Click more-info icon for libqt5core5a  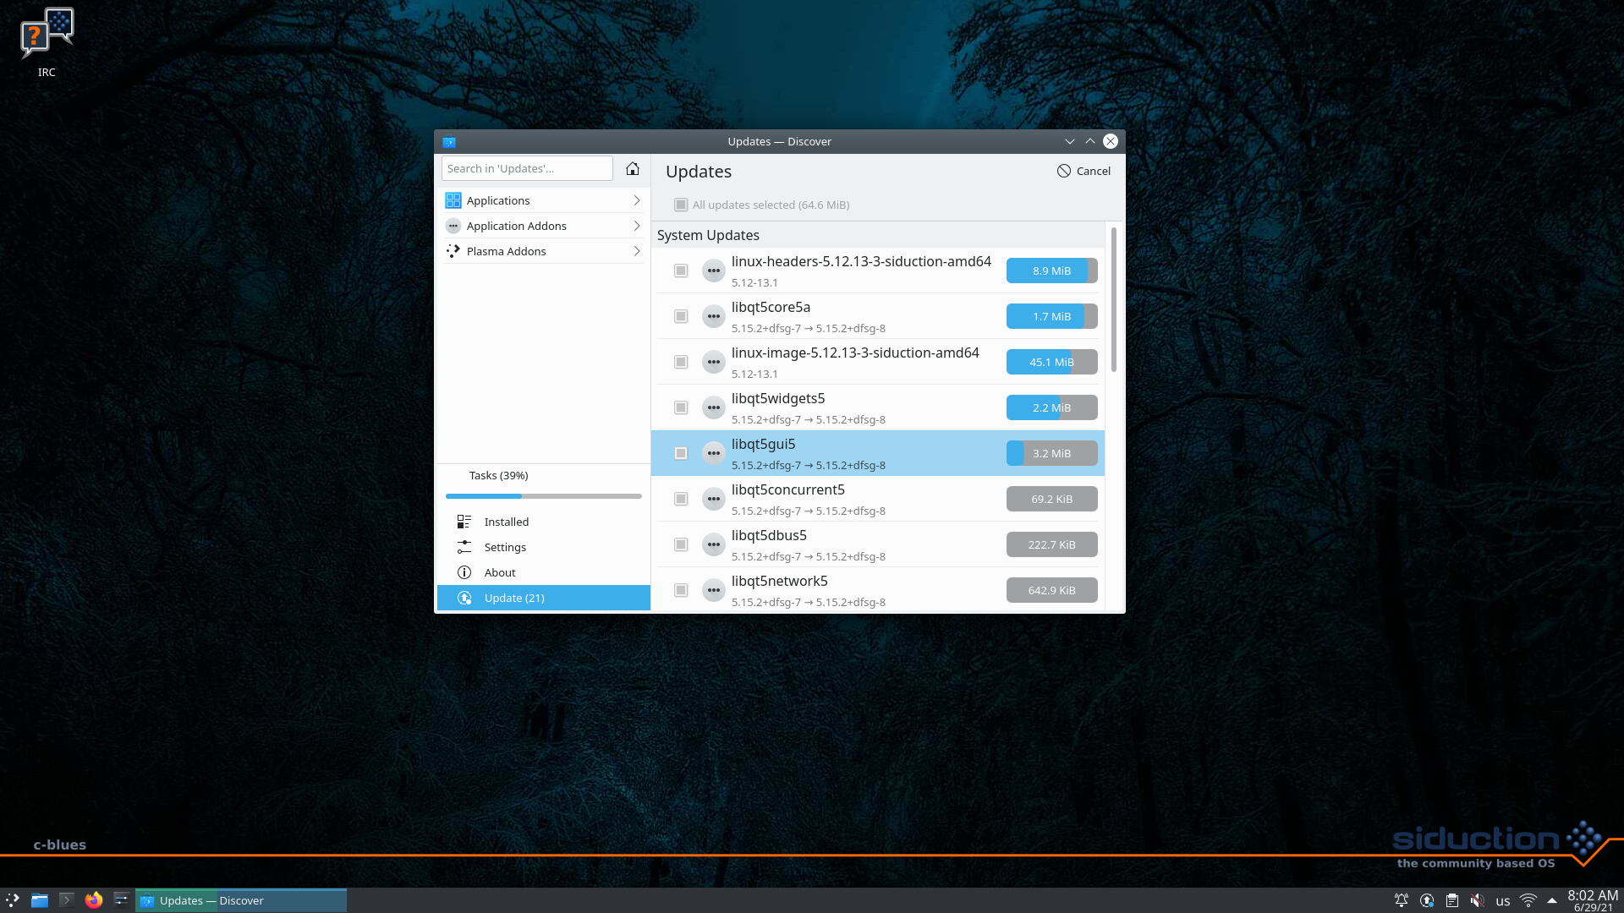tap(714, 316)
